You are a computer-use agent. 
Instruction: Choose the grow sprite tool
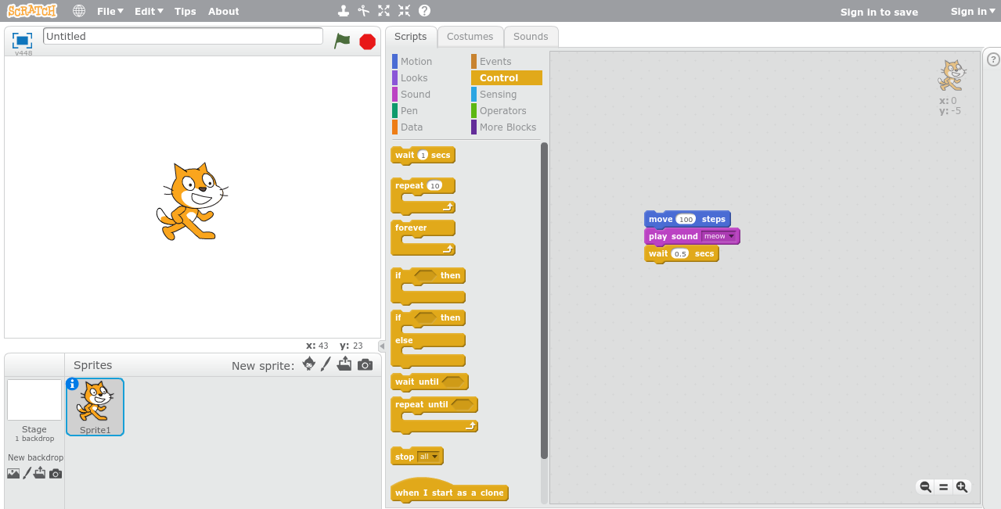[383, 11]
